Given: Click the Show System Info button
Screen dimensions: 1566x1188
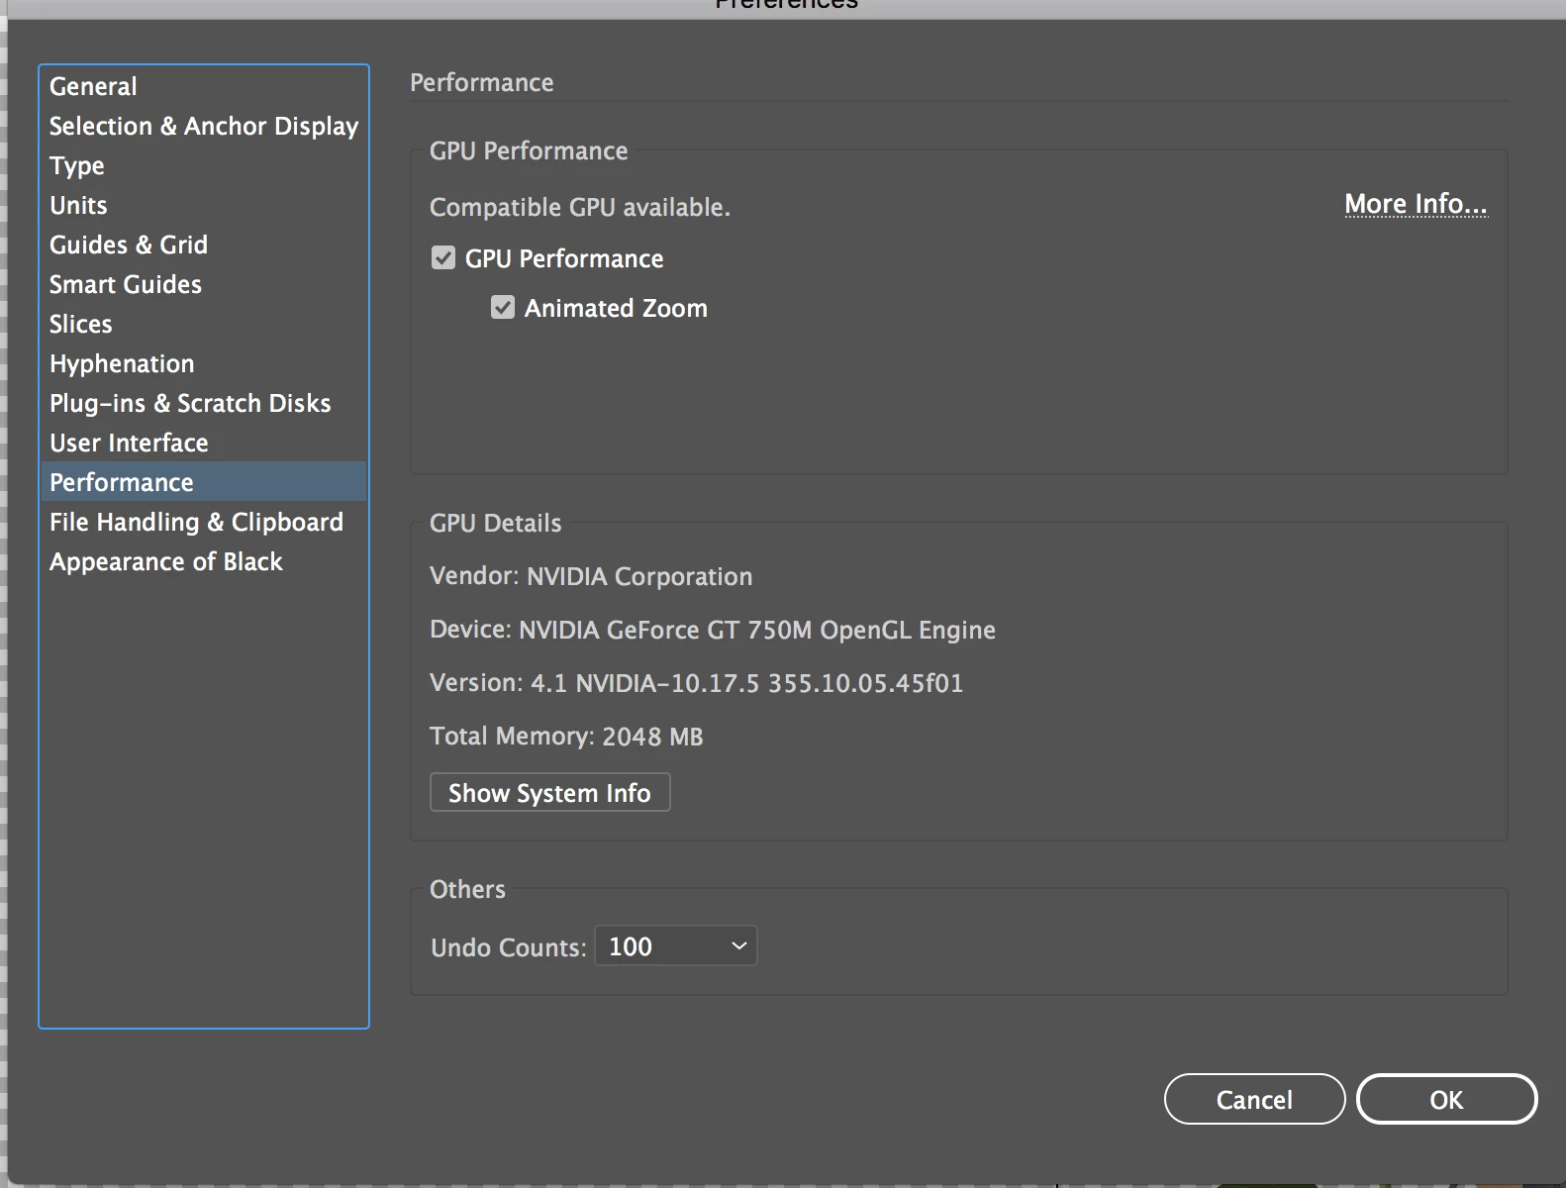Looking at the screenshot, I should [x=550, y=792].
